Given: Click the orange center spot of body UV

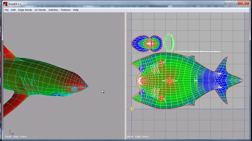Looking at the screenshot, I should point(170,81).
